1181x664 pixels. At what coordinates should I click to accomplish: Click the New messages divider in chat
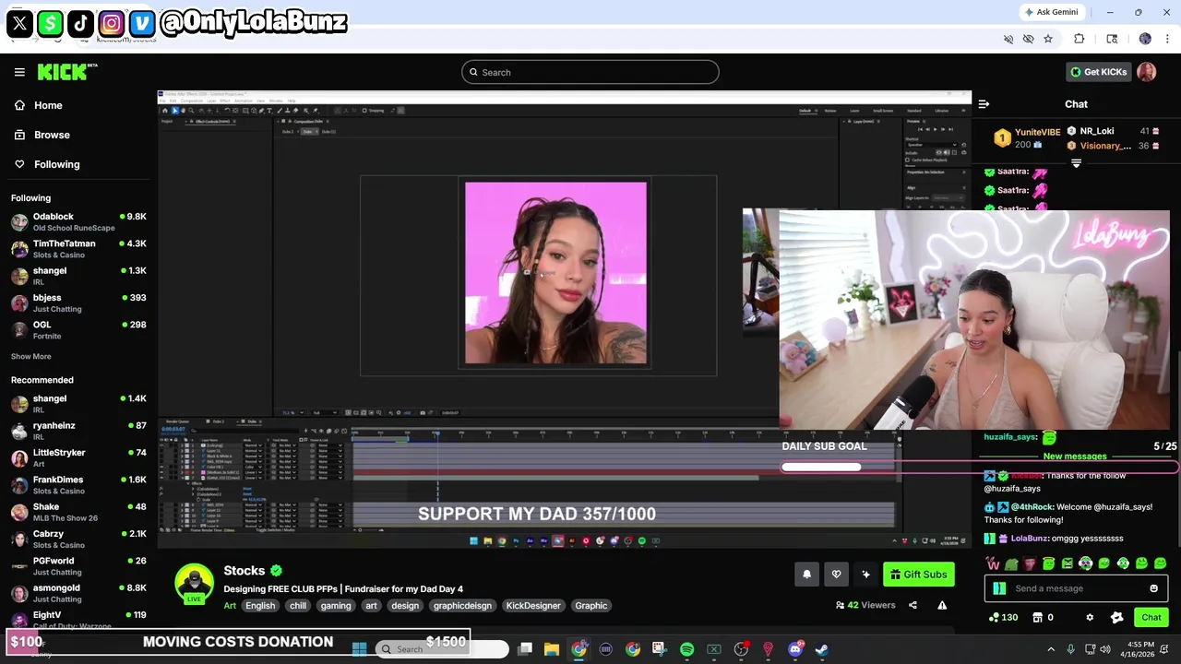[1075, 456]
